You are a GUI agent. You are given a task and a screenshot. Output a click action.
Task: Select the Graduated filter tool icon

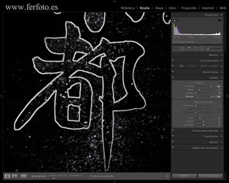click(x=196, y=49)
